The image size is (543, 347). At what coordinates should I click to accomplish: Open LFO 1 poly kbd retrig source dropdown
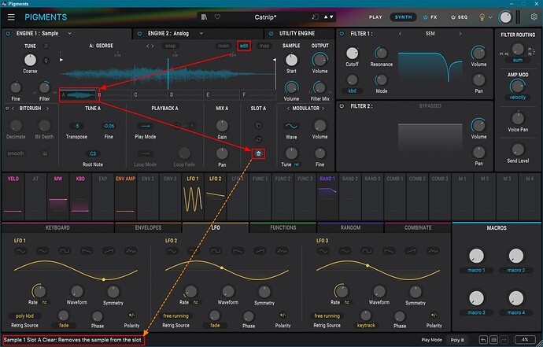[x=26, y=316]
